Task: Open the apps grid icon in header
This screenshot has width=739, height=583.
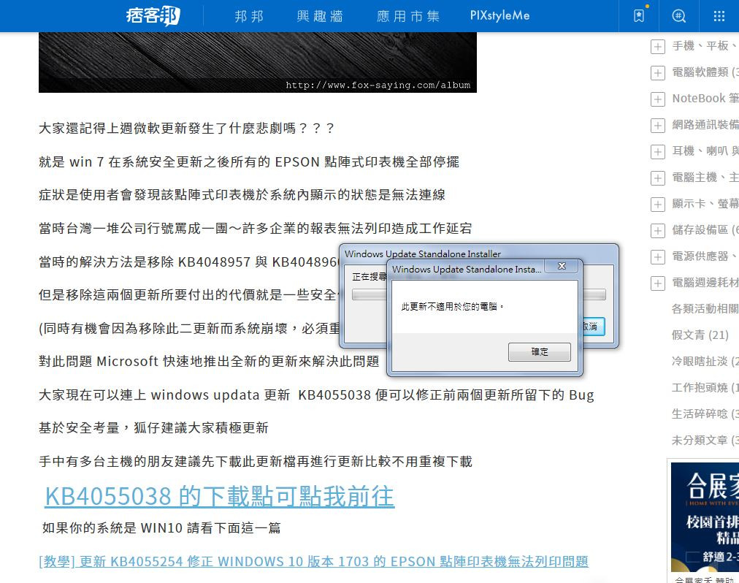Action: click(x=719, y=16)
